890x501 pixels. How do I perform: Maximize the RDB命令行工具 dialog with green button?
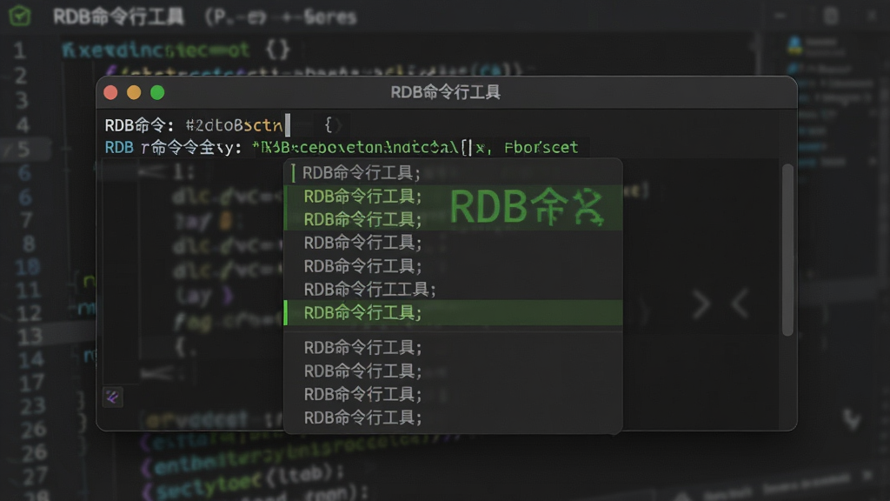[x=157, y=92]
